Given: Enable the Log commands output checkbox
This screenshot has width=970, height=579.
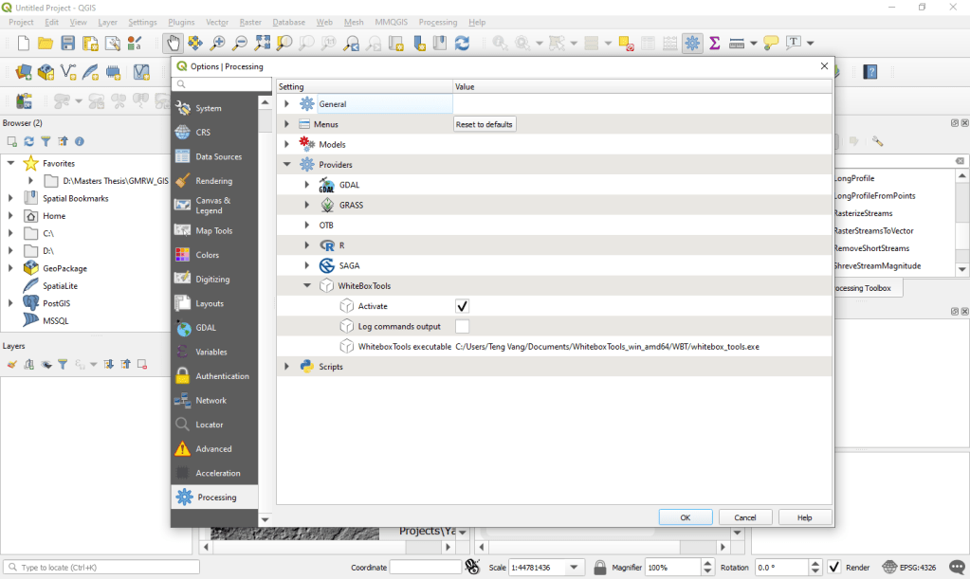Looking at the screenshot, I should (x=463, y=326).
